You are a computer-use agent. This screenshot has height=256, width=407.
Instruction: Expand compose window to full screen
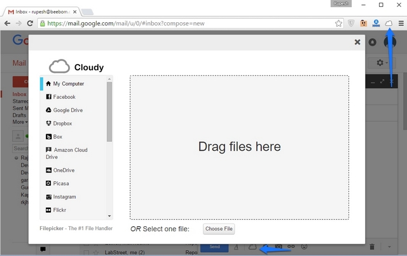click(x=382, y=82)
